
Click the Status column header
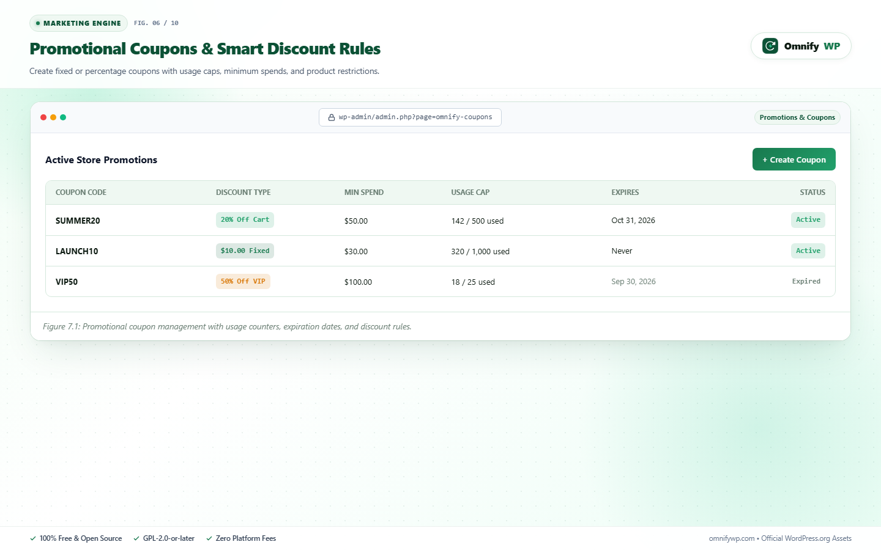[812, 193]
